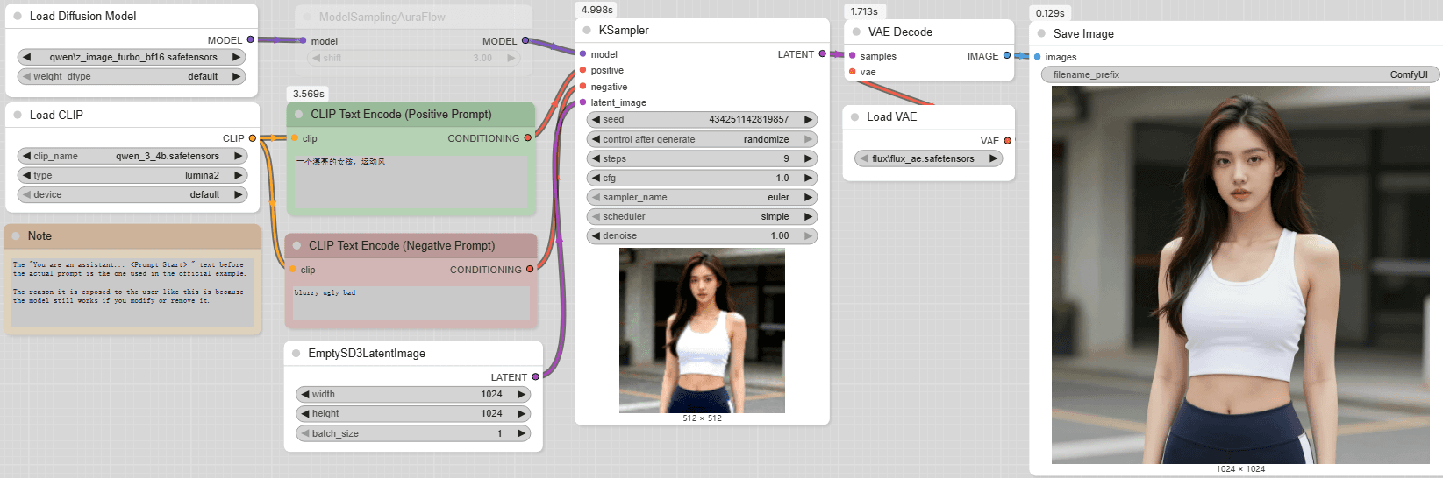
Task: Click the KSampler LATENT output socket
Action: (822, 54)
